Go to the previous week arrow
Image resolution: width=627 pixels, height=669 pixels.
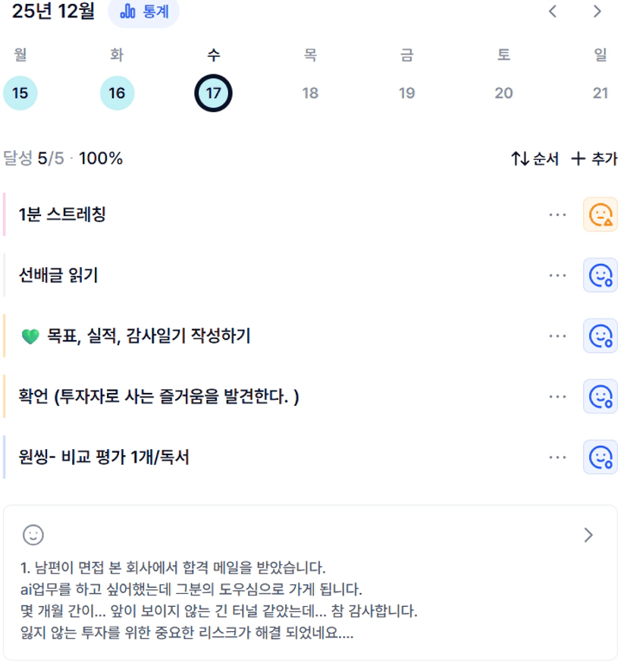click(x=553, y=11)
